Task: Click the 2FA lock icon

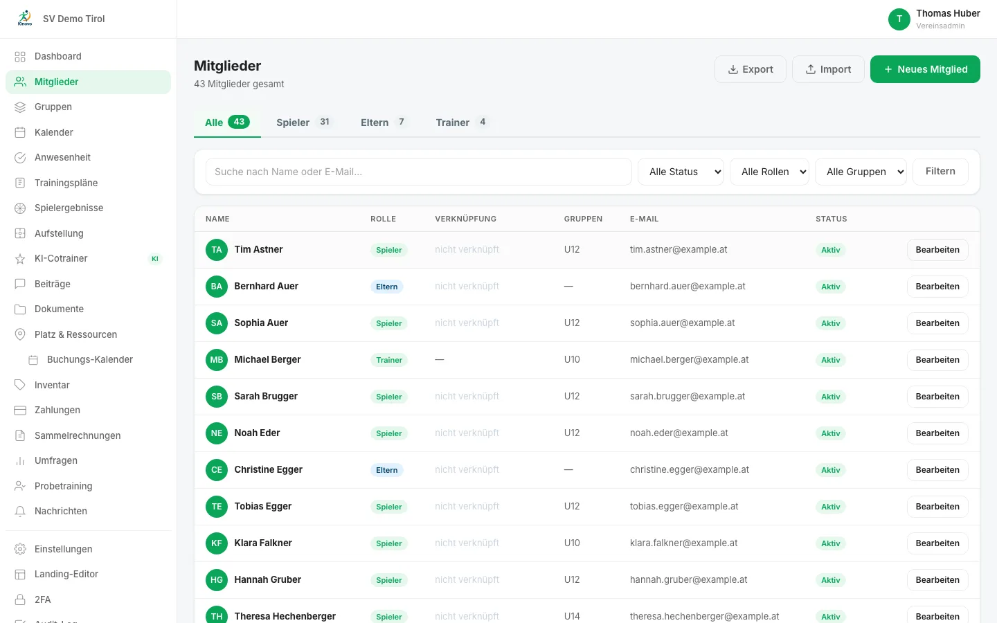Action: click(20, 599)
